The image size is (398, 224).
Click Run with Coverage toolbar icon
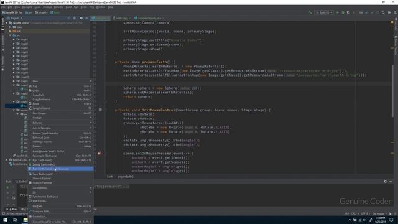(348, 12)
